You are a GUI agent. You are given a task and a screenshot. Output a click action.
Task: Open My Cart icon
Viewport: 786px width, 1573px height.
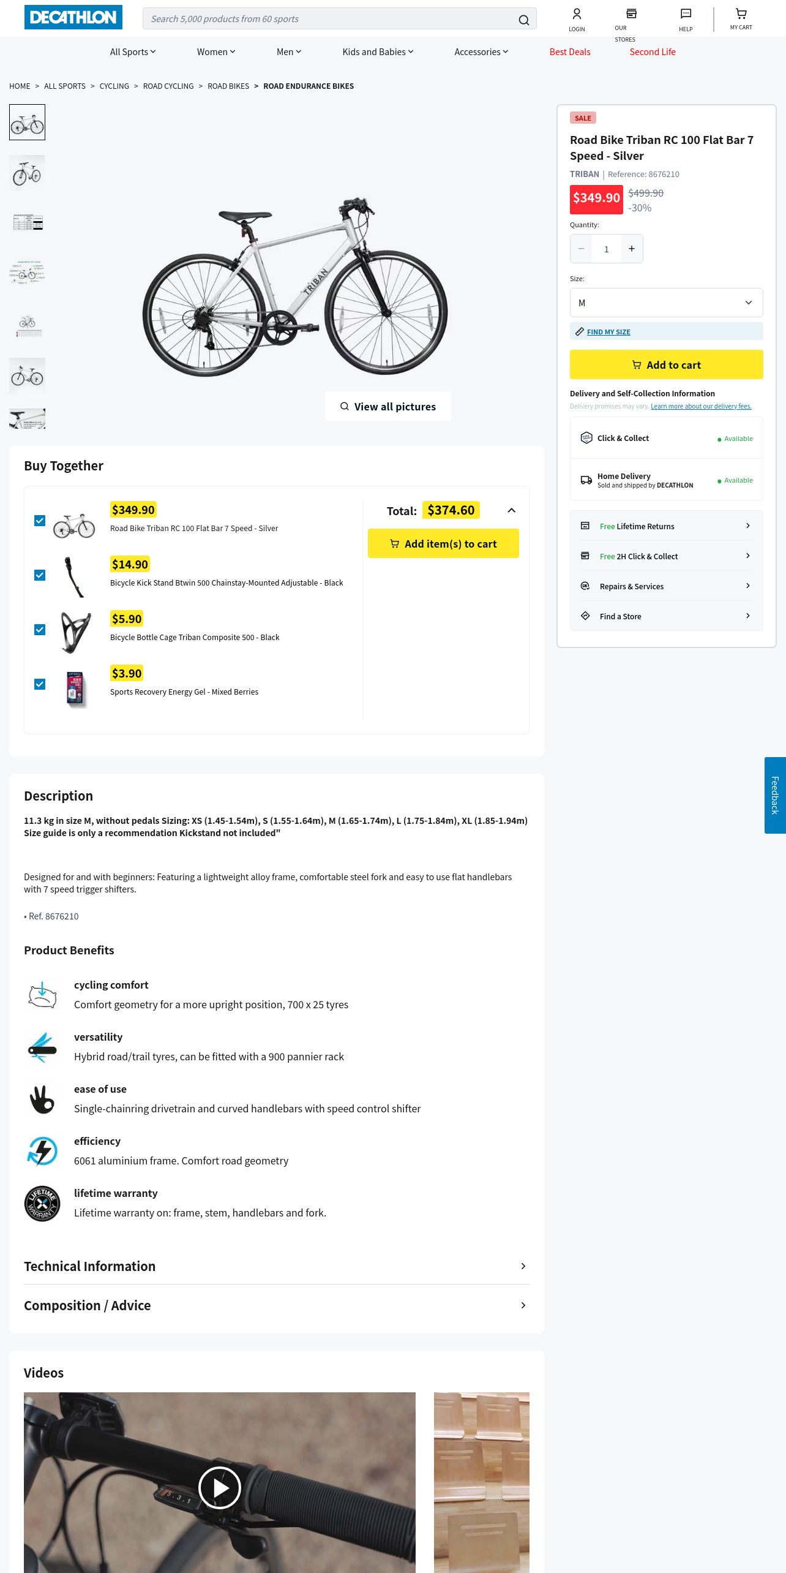(x=741, y=13)
